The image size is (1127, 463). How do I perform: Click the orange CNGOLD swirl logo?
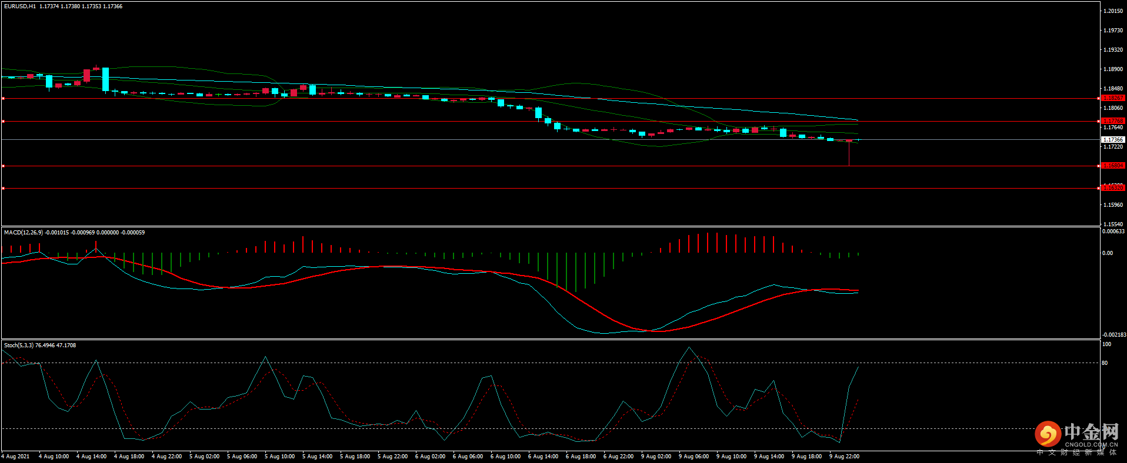(1048, 434)
